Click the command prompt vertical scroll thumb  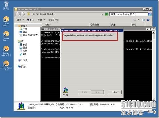click(x=154, y=36)
